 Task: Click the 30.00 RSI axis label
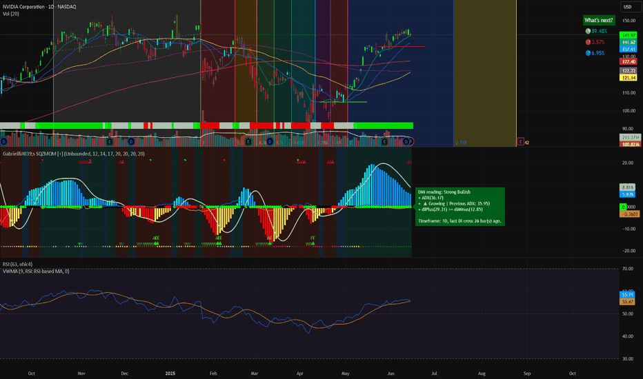pos(628,358)
